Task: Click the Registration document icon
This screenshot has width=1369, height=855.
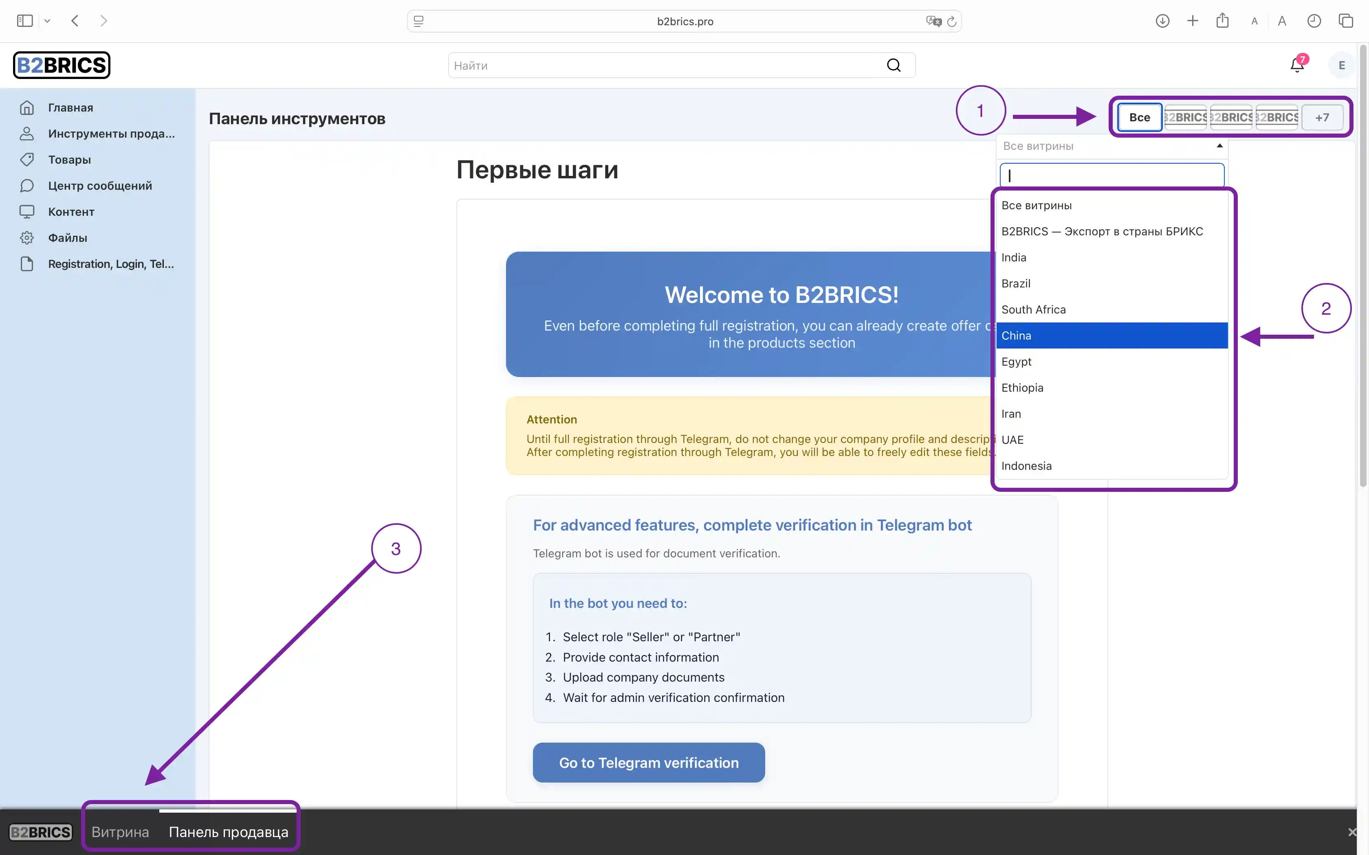Action: [x=26, y=263]
